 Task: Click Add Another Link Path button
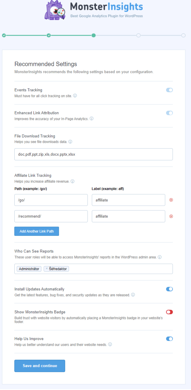coord(36,231)
